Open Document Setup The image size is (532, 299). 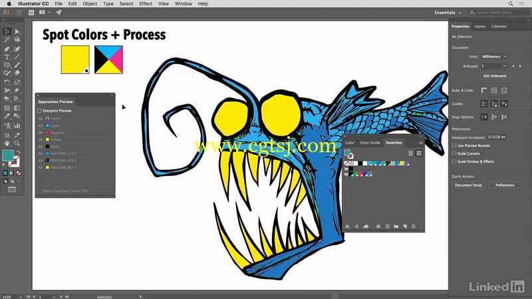tap(468, 185)
